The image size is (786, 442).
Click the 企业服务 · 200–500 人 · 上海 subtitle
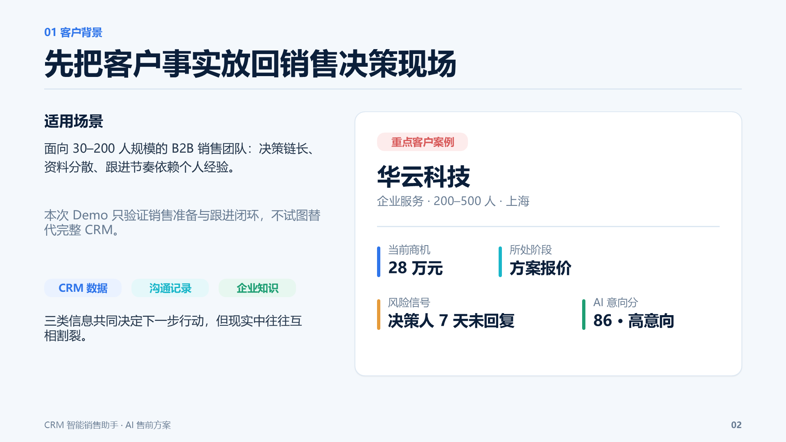453,201
